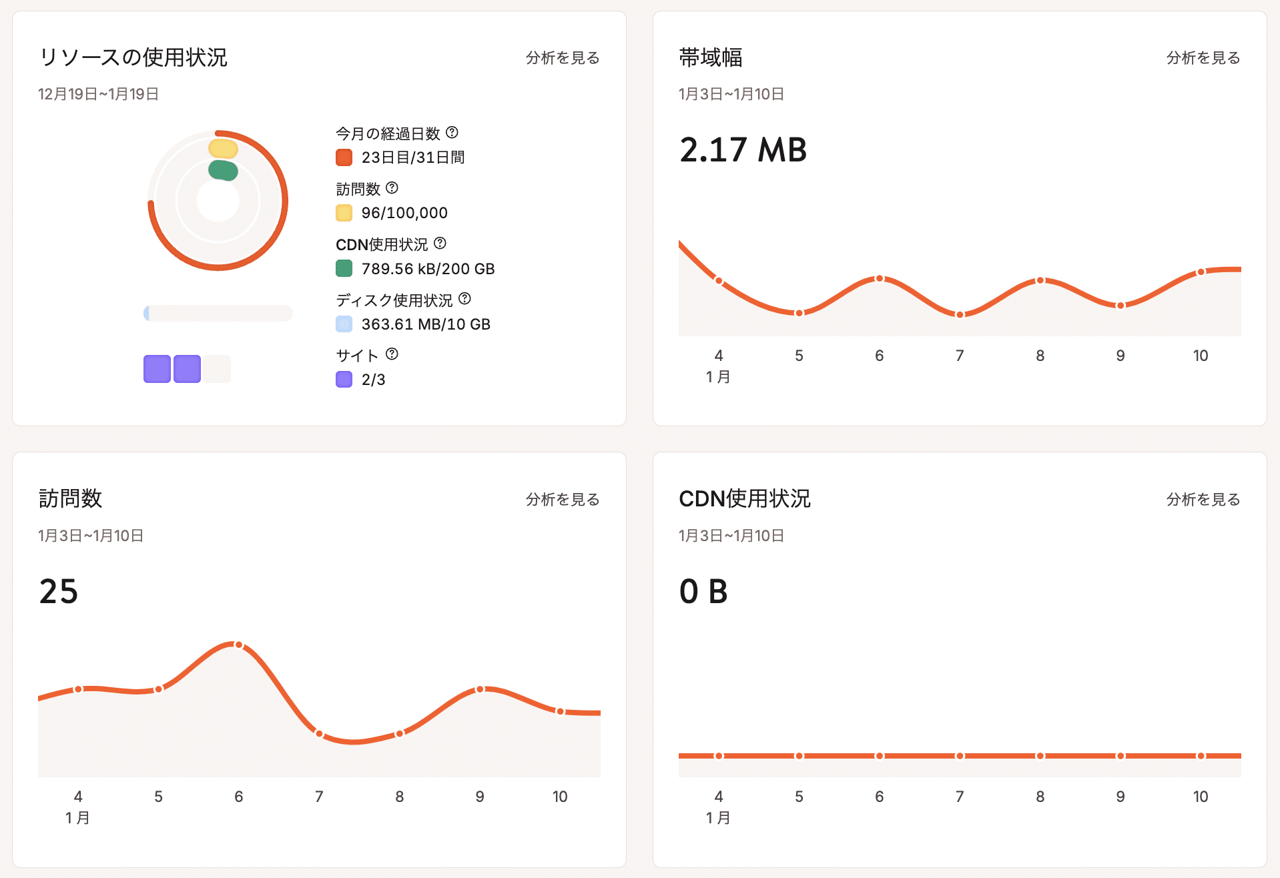Viewport: 1280px width, 878px height.
Task: Click 帯域幅 chart data point for day 8
Action: pyautogui.click(x=1040, y=280)
